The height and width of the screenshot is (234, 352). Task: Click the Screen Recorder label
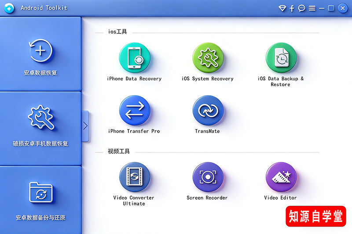click(x=207, y=198)
